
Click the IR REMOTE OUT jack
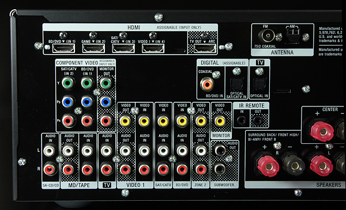point(258,120)
